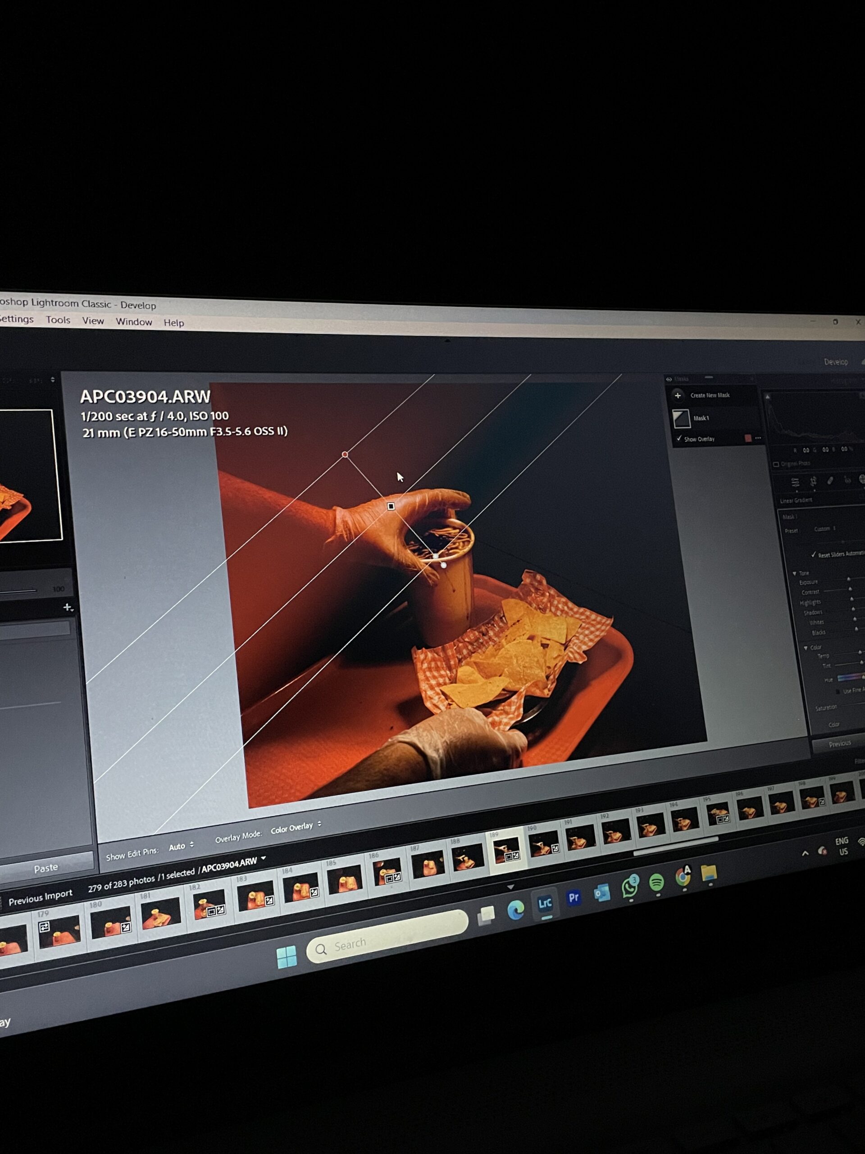Click the shadow clipping triangle on histogram
865x1154 pixels.
pyautogui.click(x=768, y=397)
